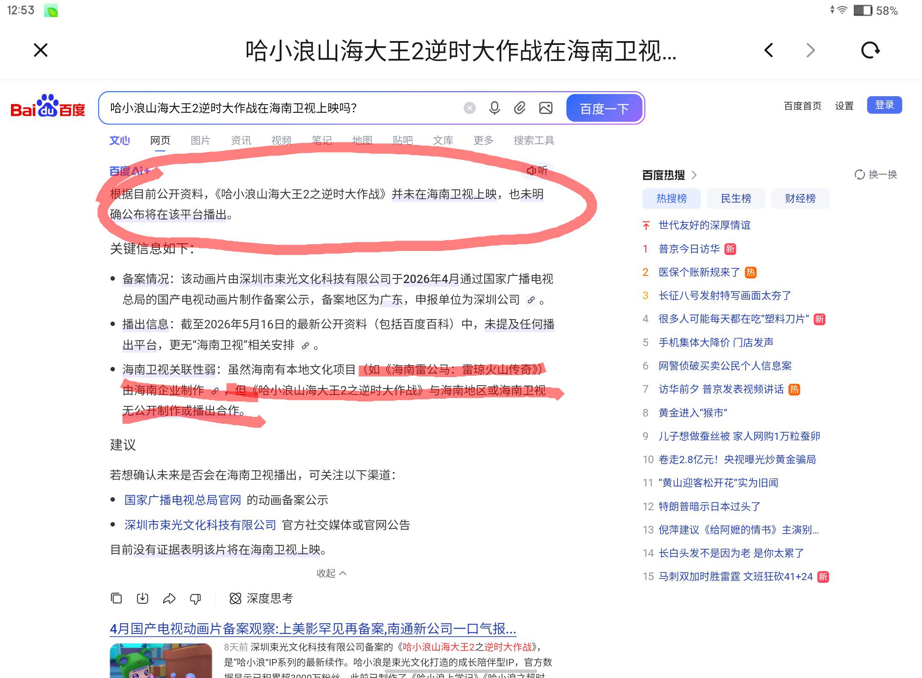The width and height of the screenshot is (922, 678).
Task: Open image search with picture icon
Action: pos(546,108)
